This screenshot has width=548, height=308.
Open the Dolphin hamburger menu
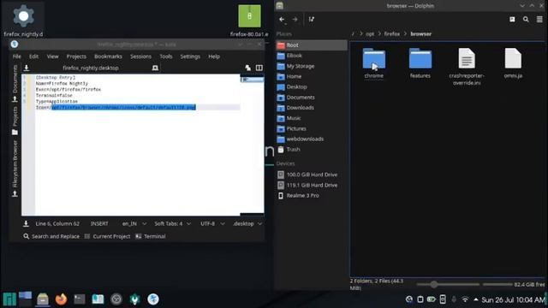[x=539, y=20]
